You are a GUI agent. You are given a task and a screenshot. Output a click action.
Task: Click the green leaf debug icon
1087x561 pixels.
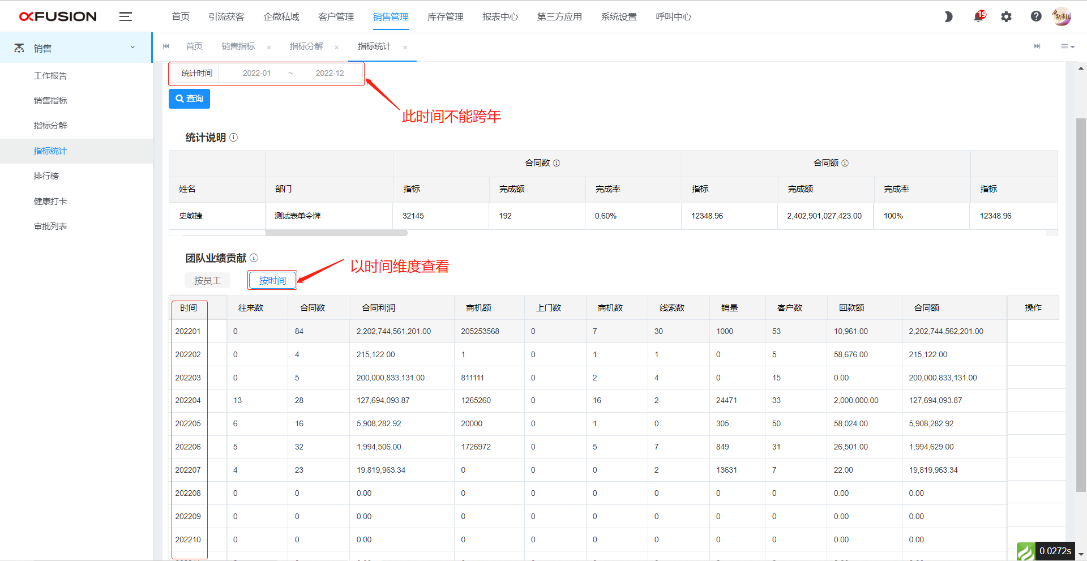(x=1026, y=551)
